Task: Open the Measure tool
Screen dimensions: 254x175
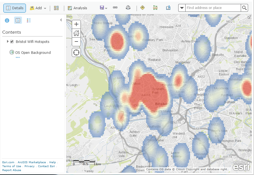Action: coord(155,8)
